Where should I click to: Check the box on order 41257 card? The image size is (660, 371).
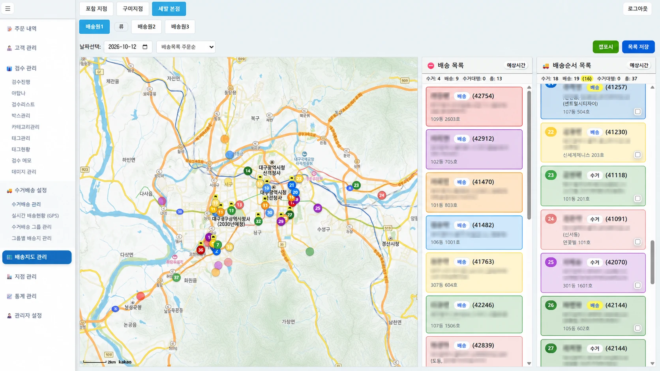click(637, 112)
